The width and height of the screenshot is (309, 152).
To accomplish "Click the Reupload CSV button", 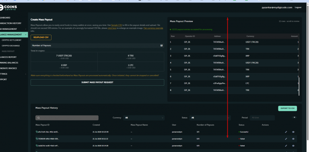I will 41,37.
